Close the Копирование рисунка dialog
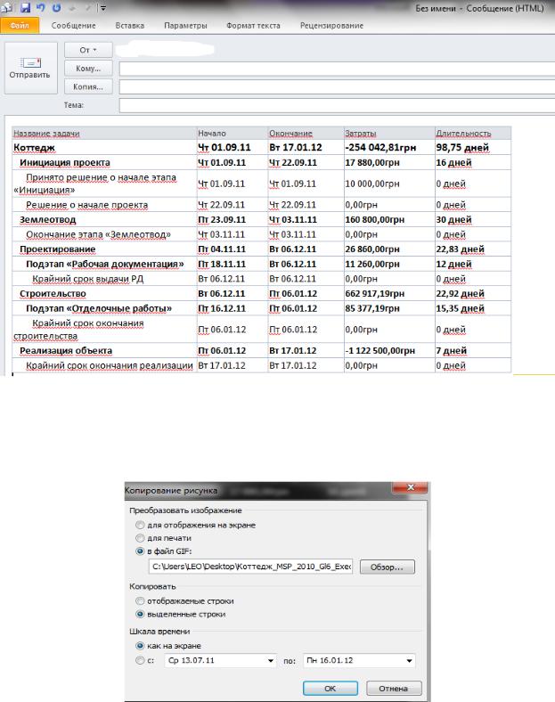555x702 pixels. (411, 487)
